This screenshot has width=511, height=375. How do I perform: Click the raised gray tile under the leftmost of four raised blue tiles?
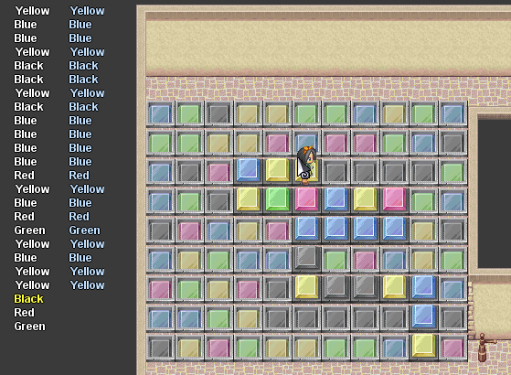coord(306,258)
